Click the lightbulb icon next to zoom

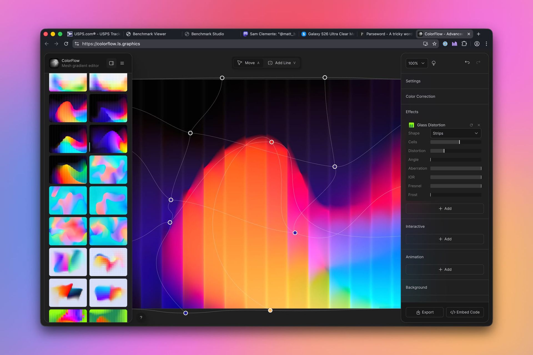[434, 63]
